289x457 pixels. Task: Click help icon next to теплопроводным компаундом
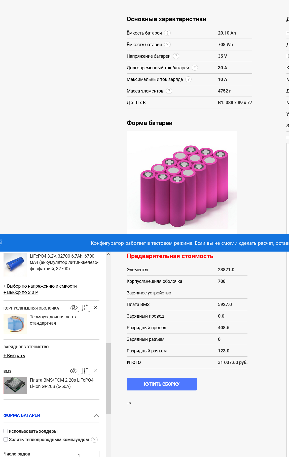(94, 440)
